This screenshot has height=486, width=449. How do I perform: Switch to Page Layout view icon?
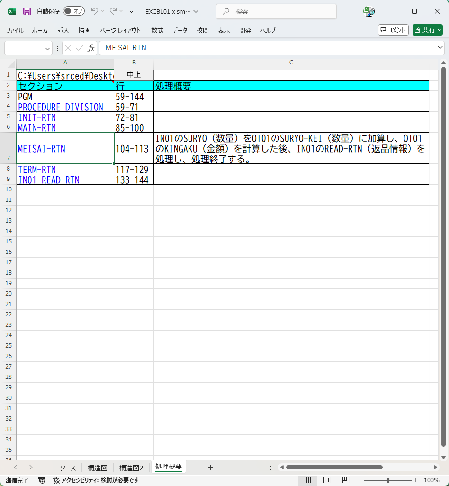(x=326, y=480)
